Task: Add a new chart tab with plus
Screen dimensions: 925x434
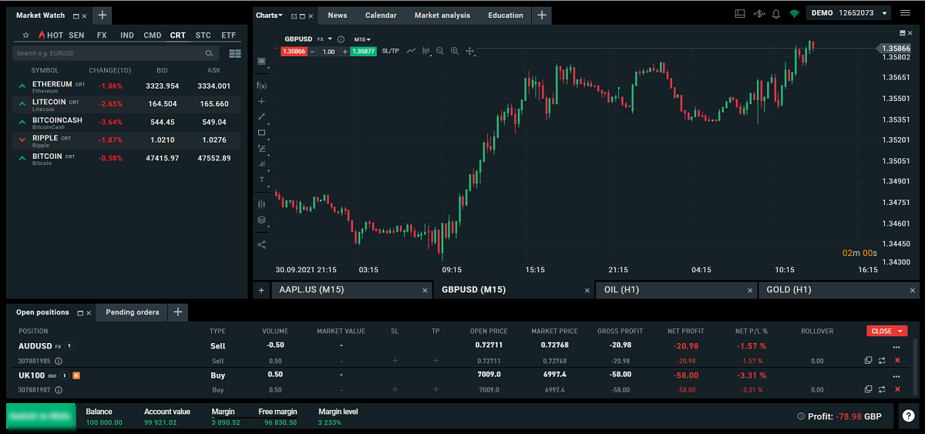Action: click(x=261, y=290)
